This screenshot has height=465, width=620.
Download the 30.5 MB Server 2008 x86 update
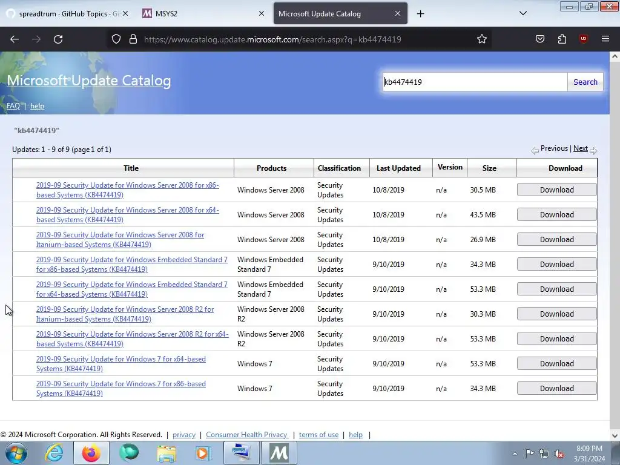click(x=557, y=190)
